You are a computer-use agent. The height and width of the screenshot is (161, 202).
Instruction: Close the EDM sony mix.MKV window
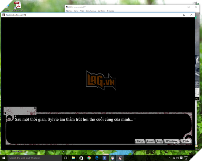click(196, 7)
